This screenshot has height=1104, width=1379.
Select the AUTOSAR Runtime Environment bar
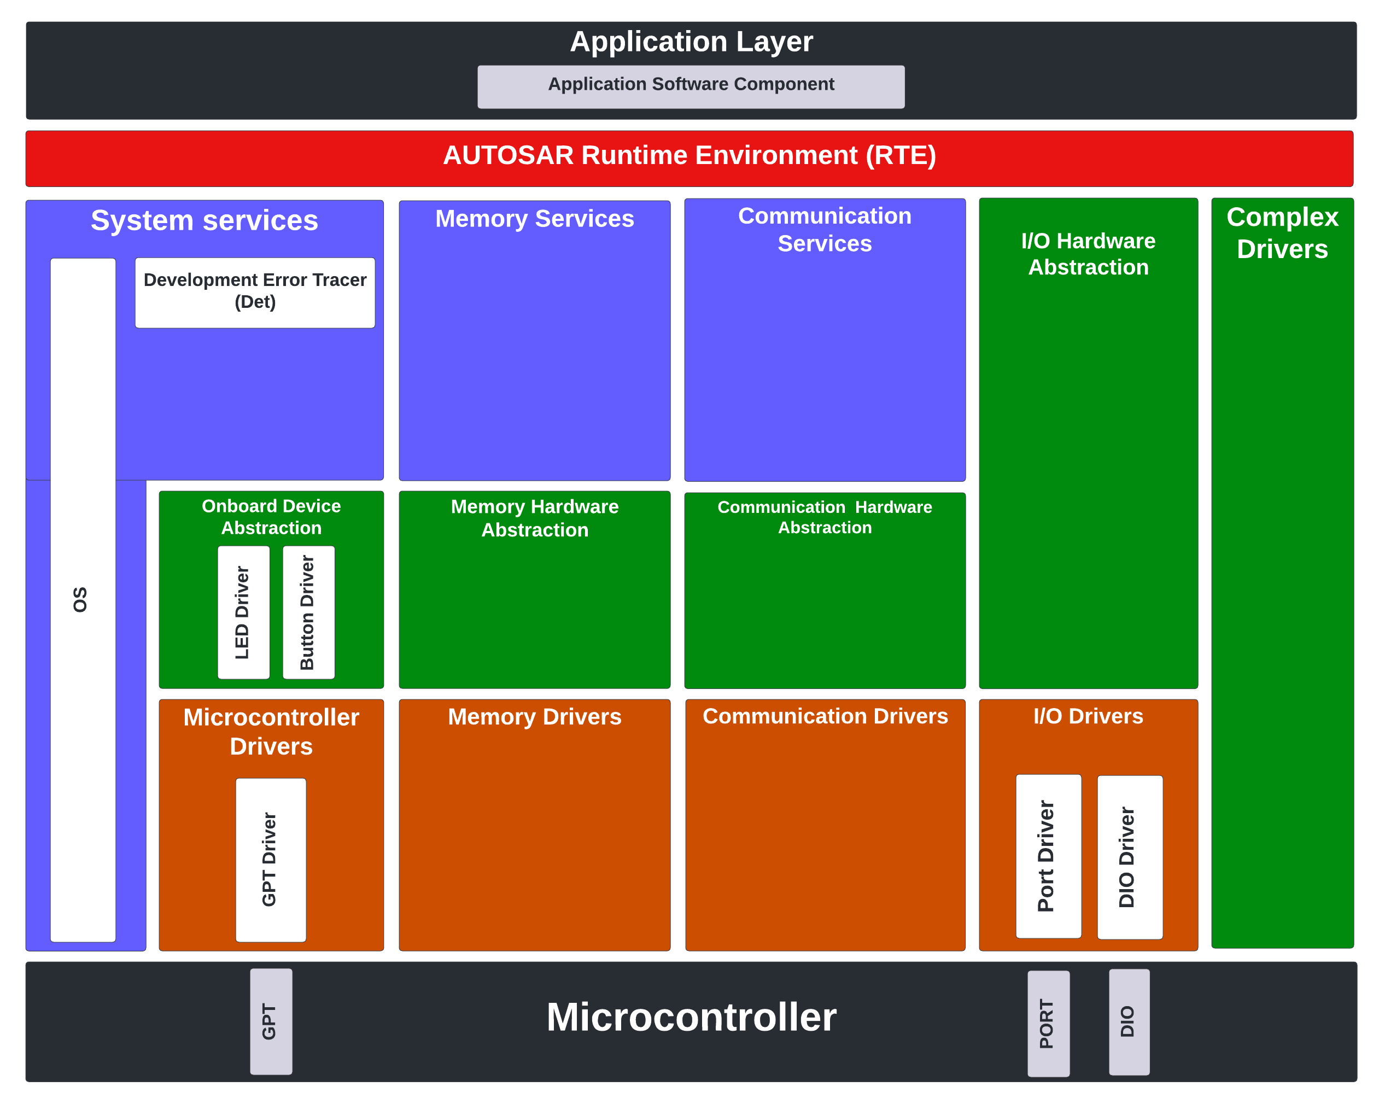point(689,155)
